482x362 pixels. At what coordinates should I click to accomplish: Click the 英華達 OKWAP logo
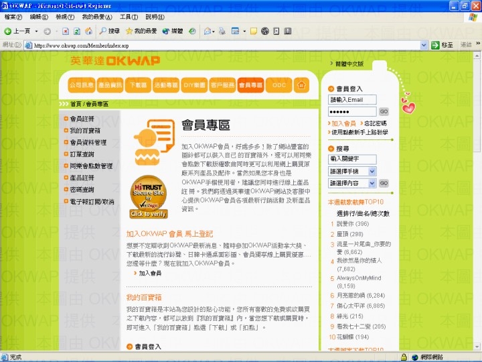point(115,60)
